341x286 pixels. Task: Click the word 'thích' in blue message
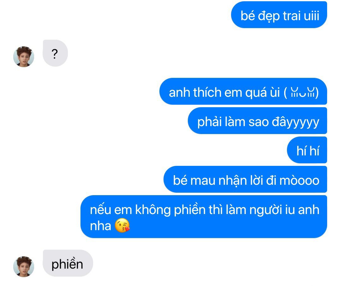tap(207, 92)
